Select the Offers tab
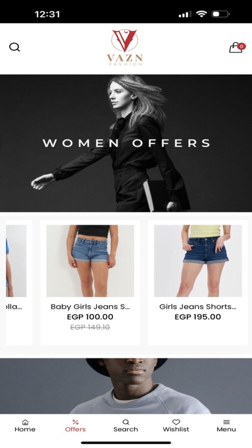This screenshot has height=448, width=252. [75, 426]
